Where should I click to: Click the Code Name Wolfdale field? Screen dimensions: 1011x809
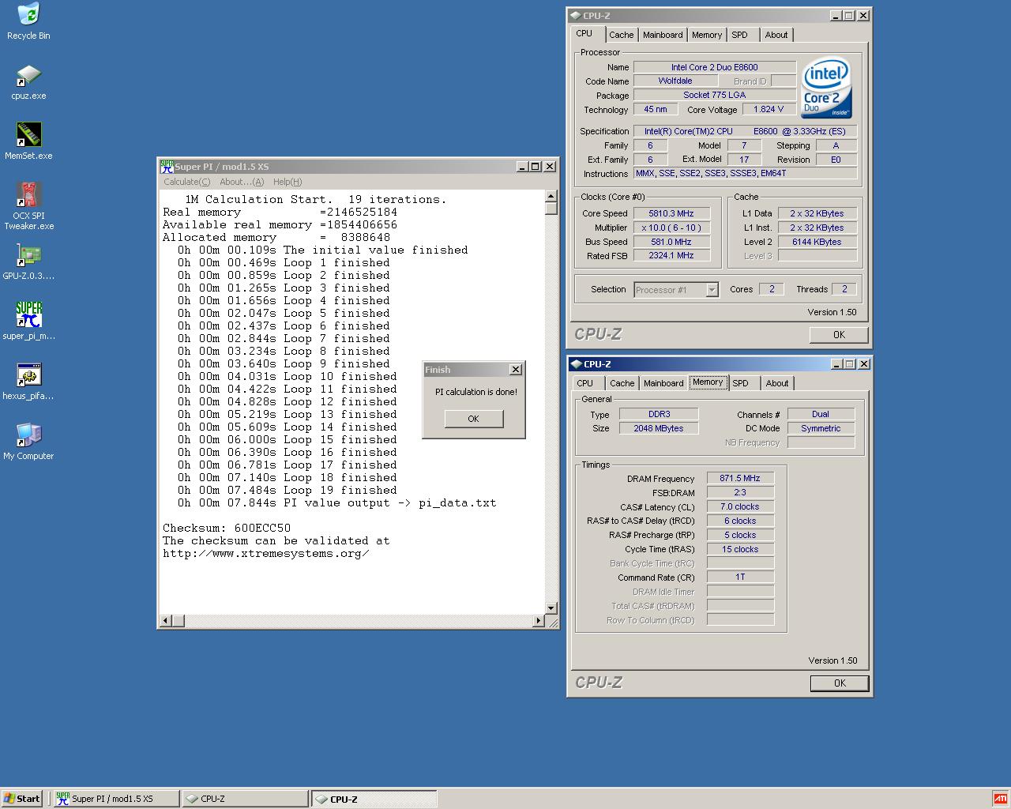(675, 81)
